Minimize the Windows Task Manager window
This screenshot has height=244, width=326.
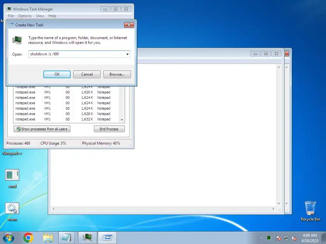pos(105,9)
